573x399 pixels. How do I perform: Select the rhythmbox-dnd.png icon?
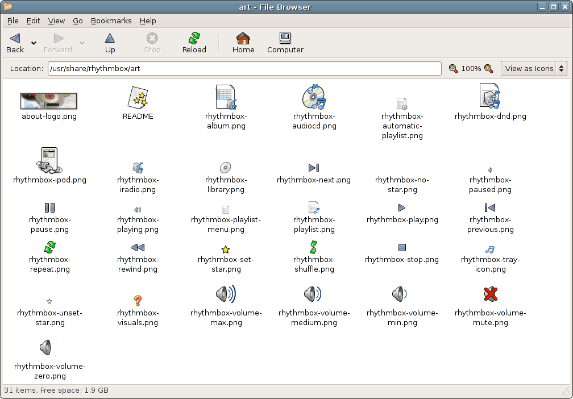point(490,96)
